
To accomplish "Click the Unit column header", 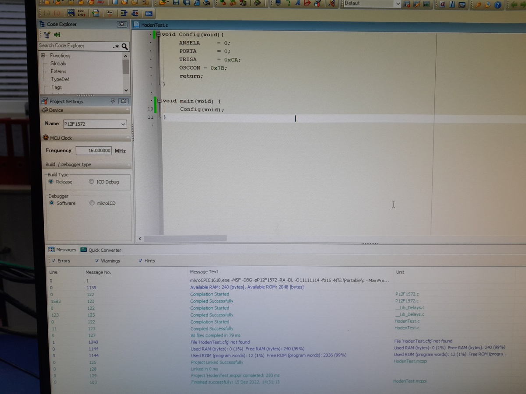I will [400, 272].
